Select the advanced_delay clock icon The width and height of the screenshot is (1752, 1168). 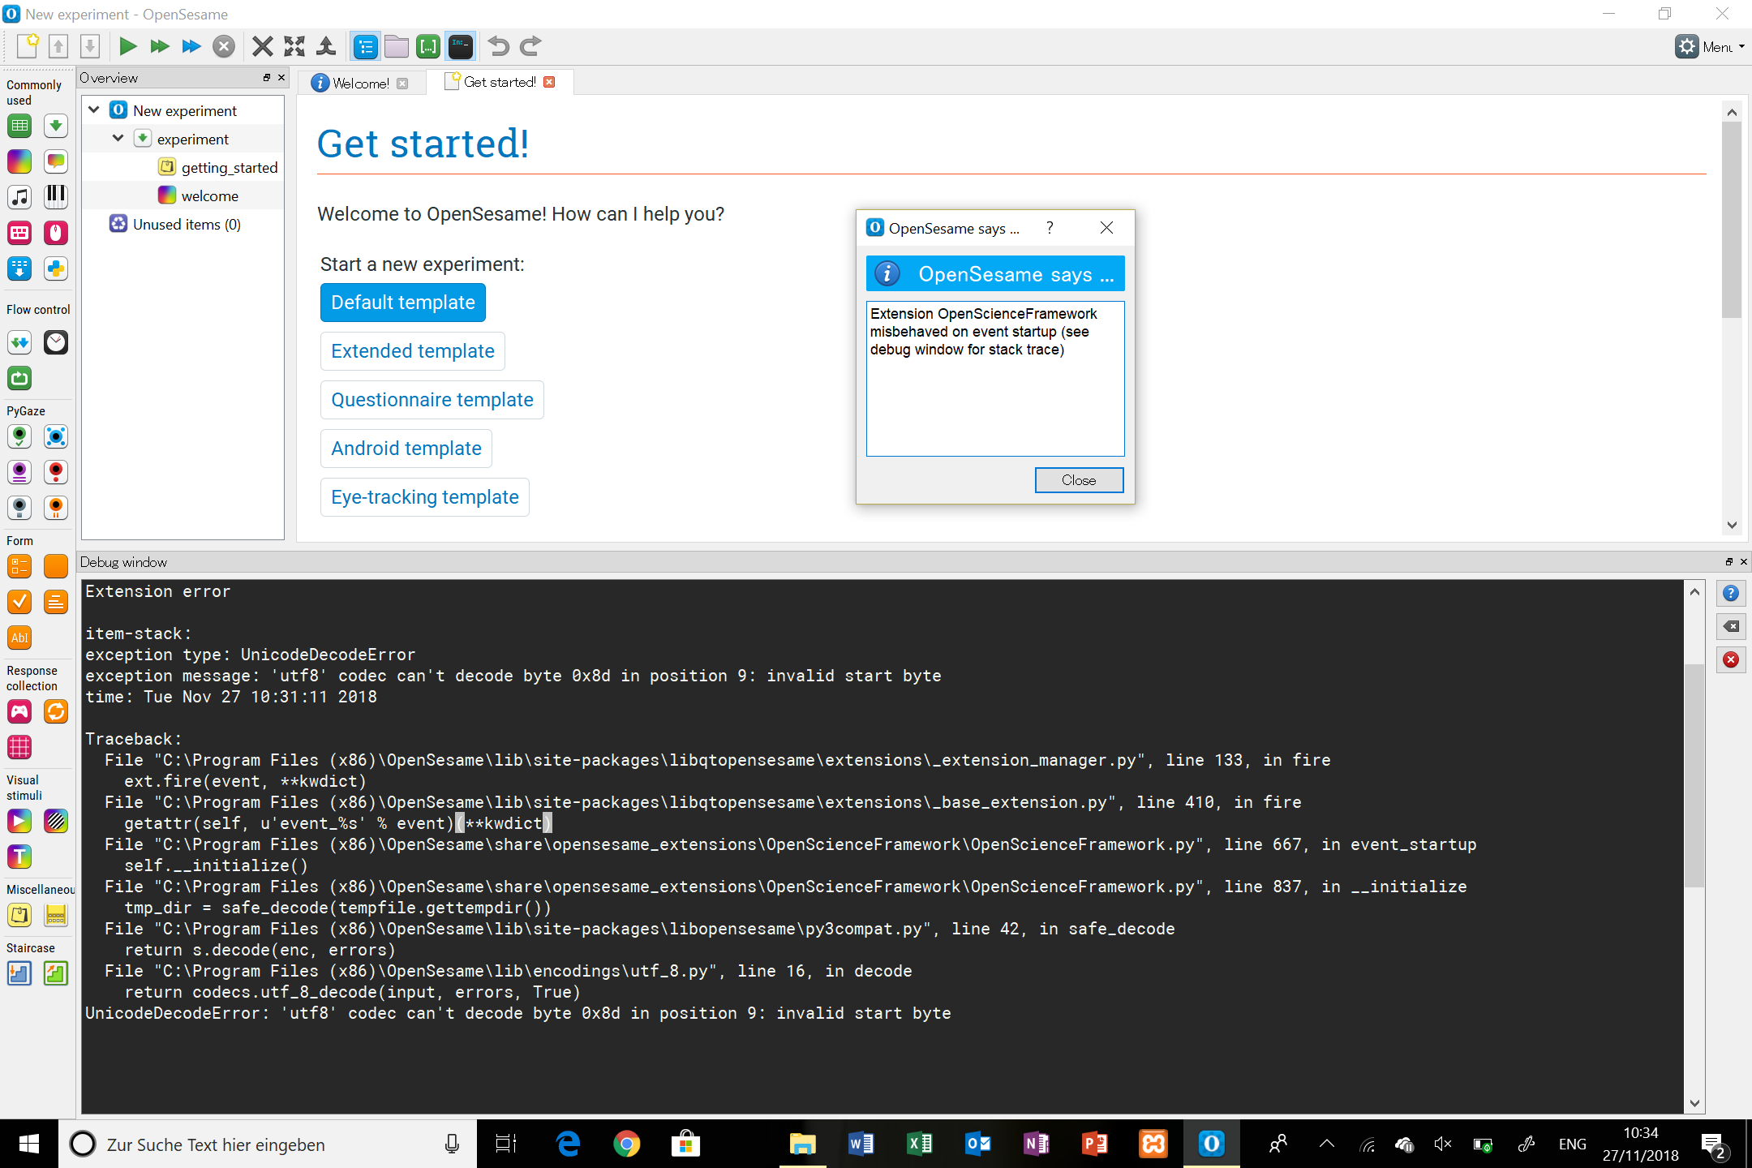pyautogui.click(x=55, y=342)
